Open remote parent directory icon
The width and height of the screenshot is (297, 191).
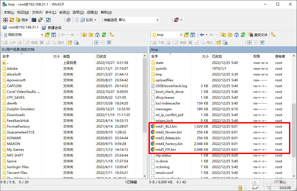[223, 35]
